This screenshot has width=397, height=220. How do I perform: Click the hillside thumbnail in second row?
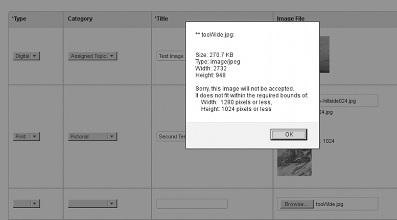tap(294, 162)
